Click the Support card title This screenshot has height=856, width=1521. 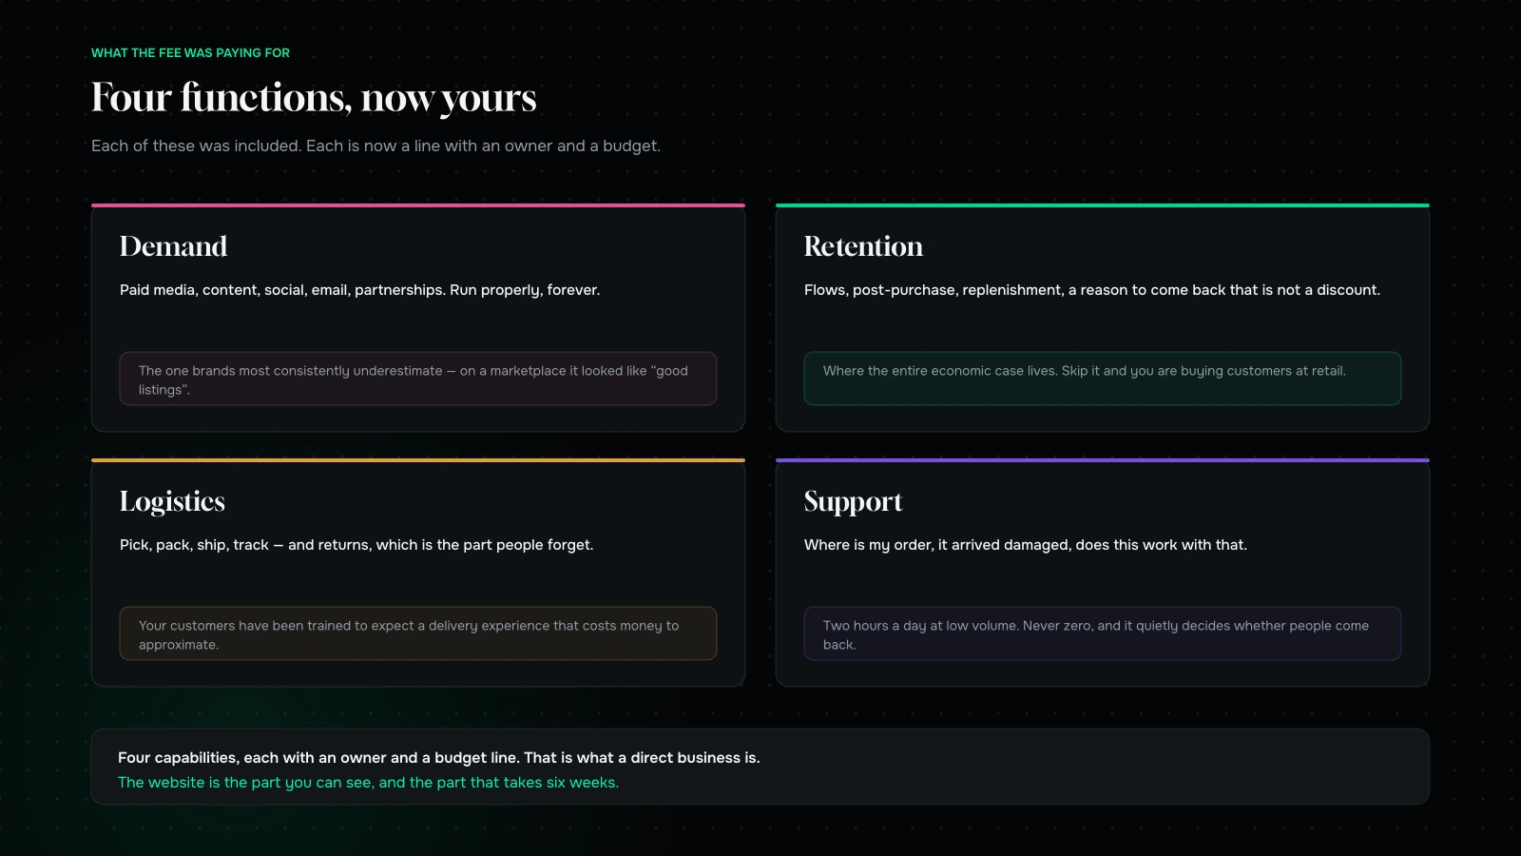coord(853,501)
